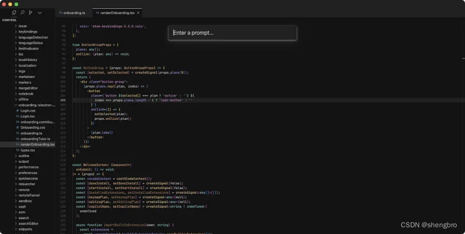The width and height of the screenshot is (465, 234).
Task: Expand the issue folder chevron
Action: pyautogui.click(x=16, y=26)
